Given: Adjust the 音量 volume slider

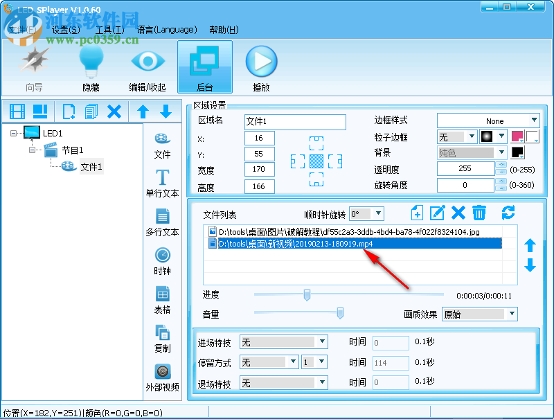Looking at the screenshot, I should [x=339, y=314].
